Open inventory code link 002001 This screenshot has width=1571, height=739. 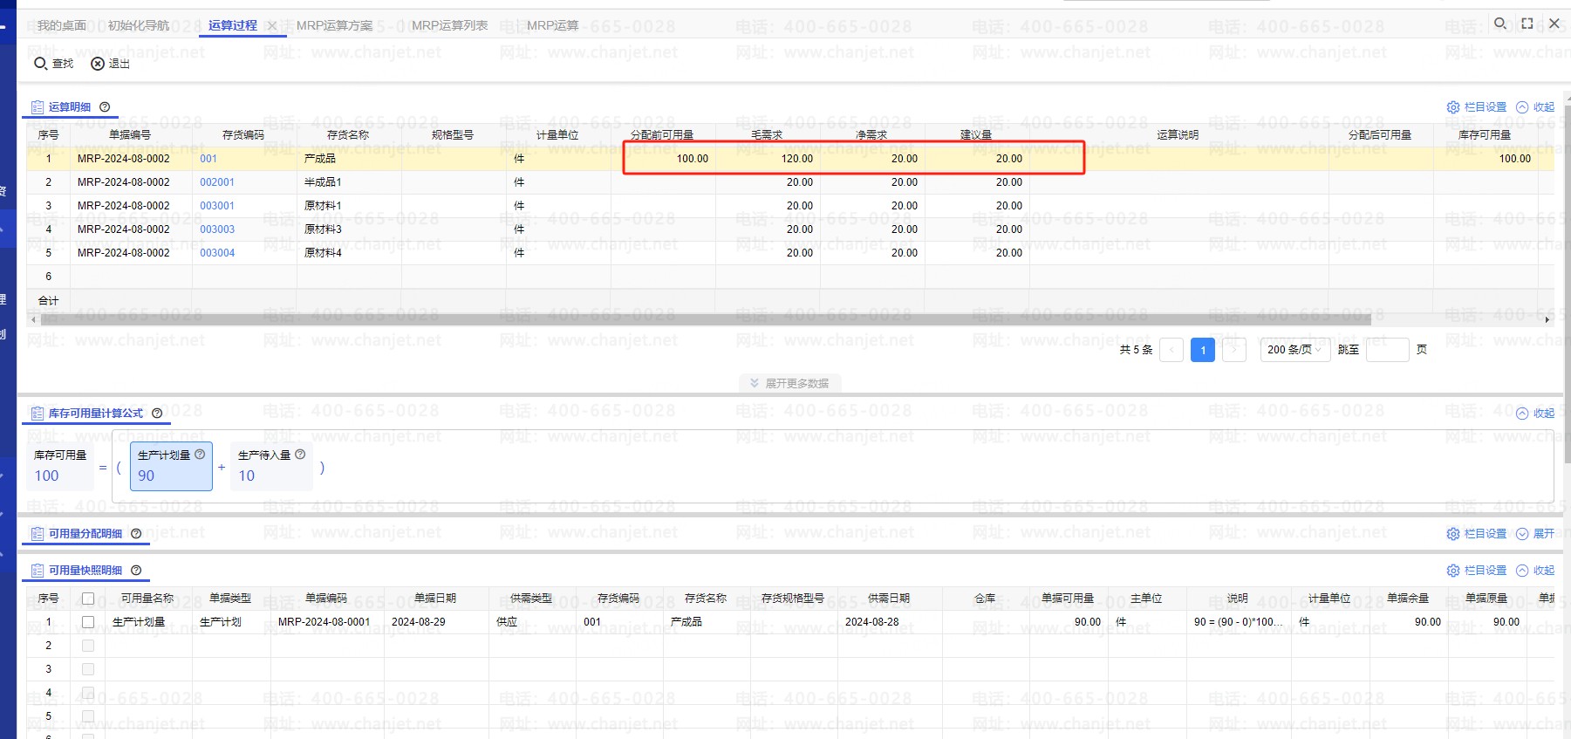click(217, 182)
